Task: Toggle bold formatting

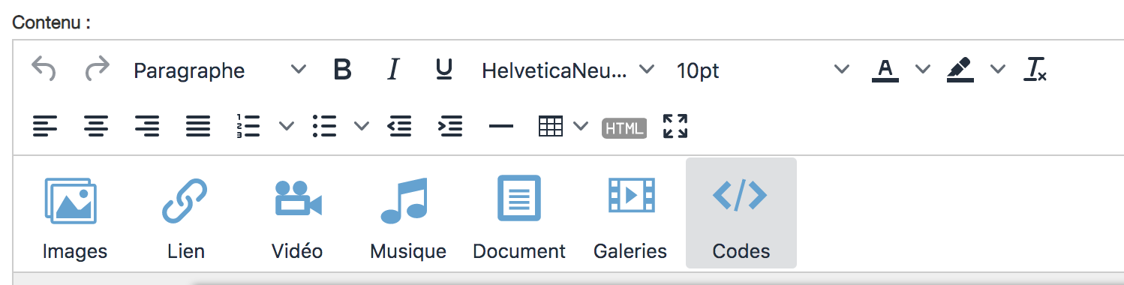Action: point(342,70)
